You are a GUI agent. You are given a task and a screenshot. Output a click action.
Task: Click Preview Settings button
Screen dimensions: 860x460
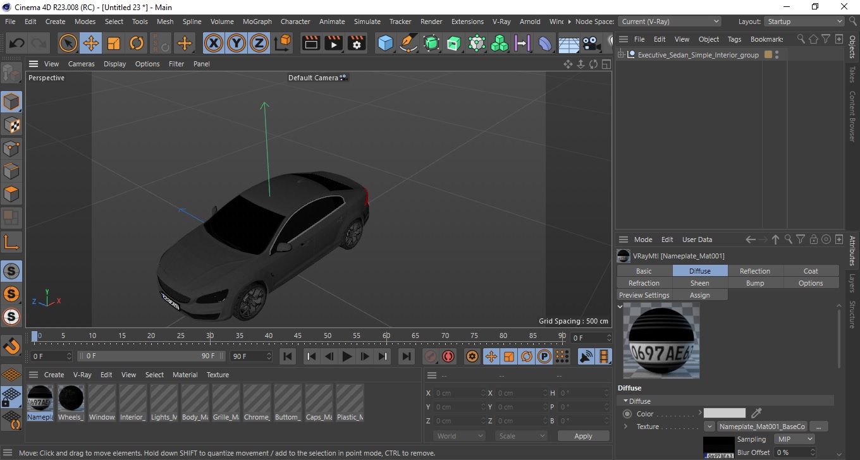[x=644, y=295]
